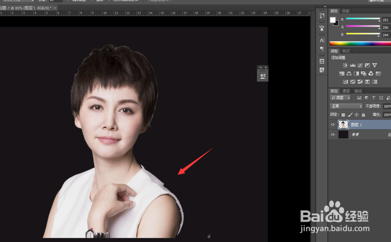Viewport: 391px width, 242px height.
Task: Toggle lock transparent pixels
Action: (x=343, y=115)
